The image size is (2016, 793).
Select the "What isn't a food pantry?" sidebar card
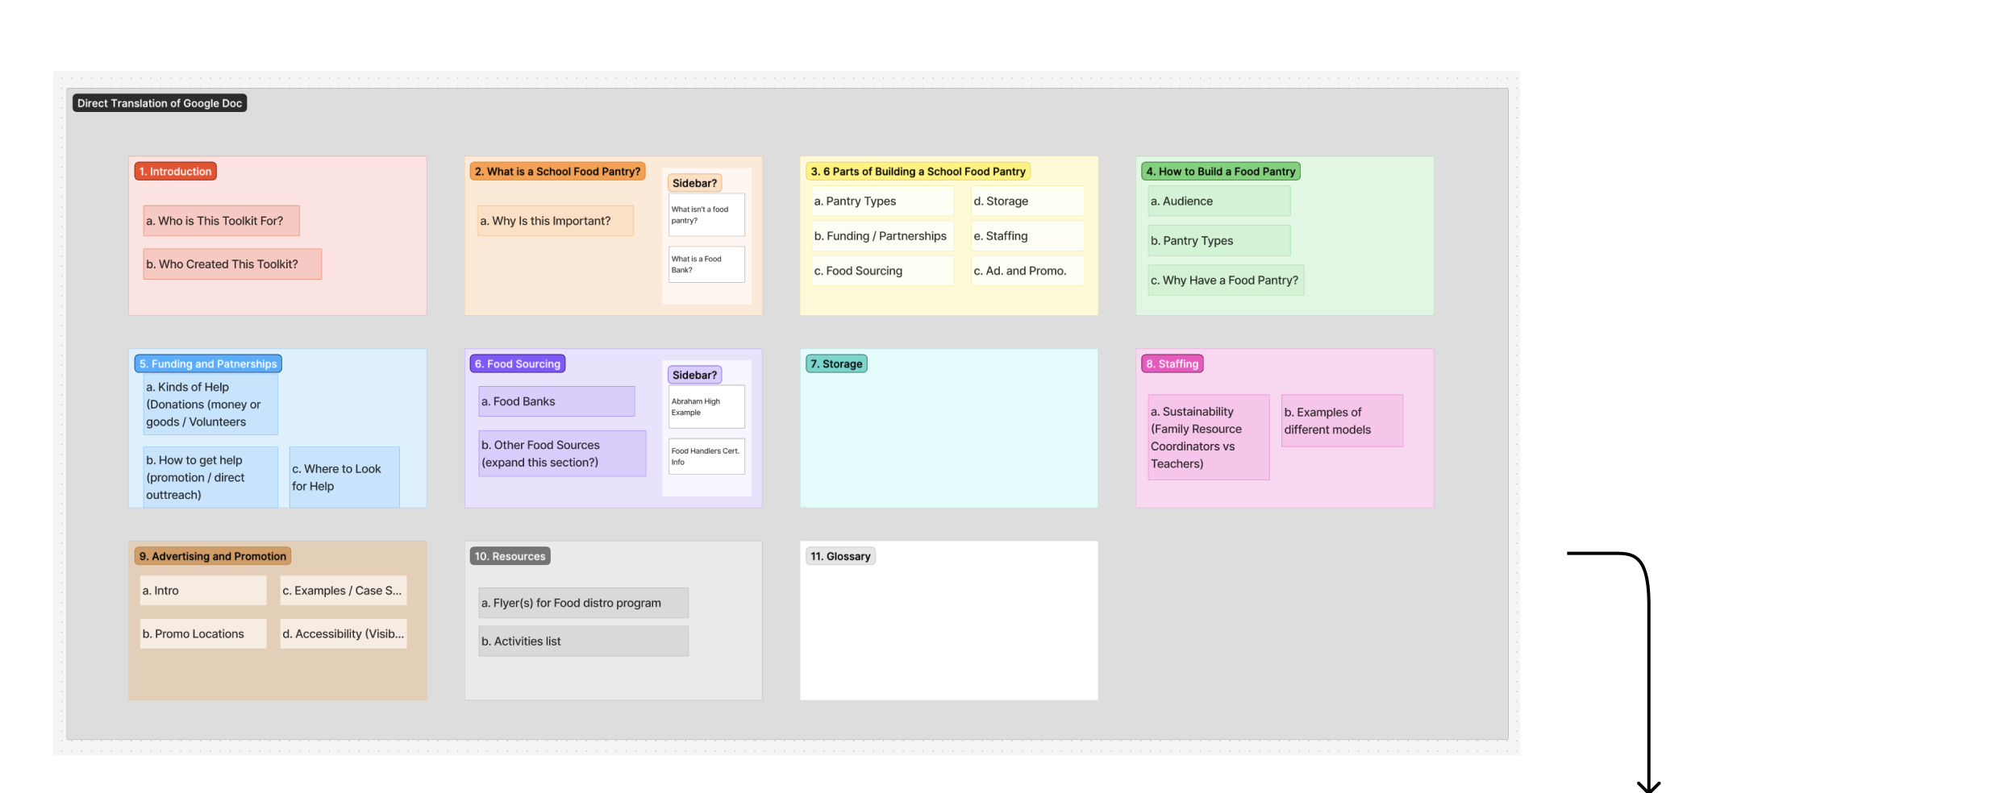[706, 214]
